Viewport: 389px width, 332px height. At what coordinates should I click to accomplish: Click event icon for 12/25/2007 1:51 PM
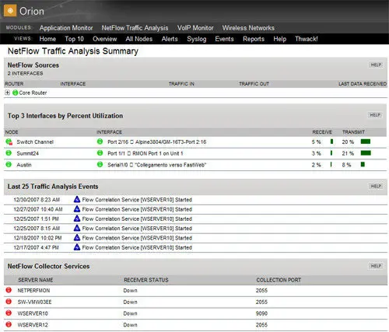tap(77, 218)
